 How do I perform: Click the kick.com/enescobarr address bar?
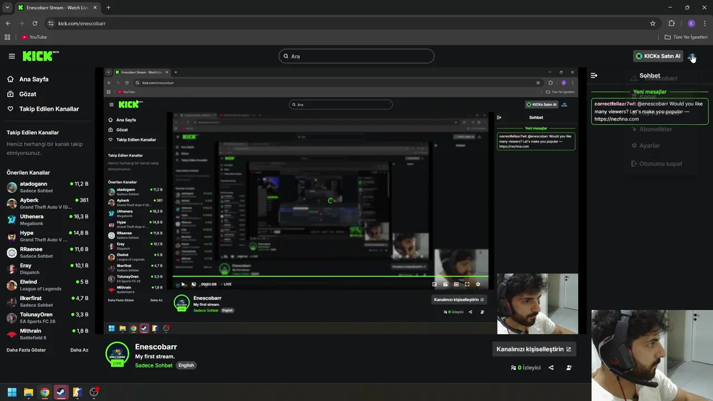[x=351, y=23]
